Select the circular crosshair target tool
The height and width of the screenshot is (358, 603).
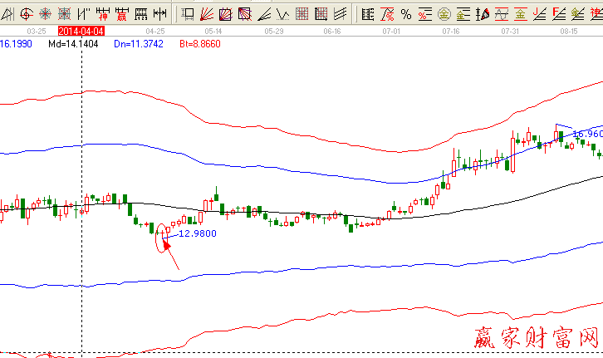coord(27,14)
